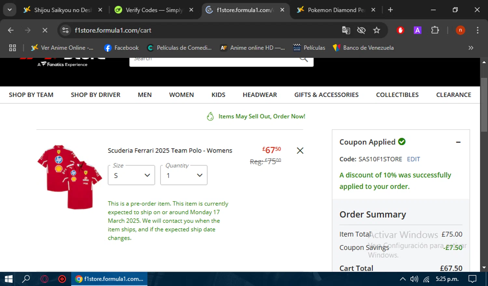Open the Windows Start menu
Screen dimensions: 488x286
[8, 279]
